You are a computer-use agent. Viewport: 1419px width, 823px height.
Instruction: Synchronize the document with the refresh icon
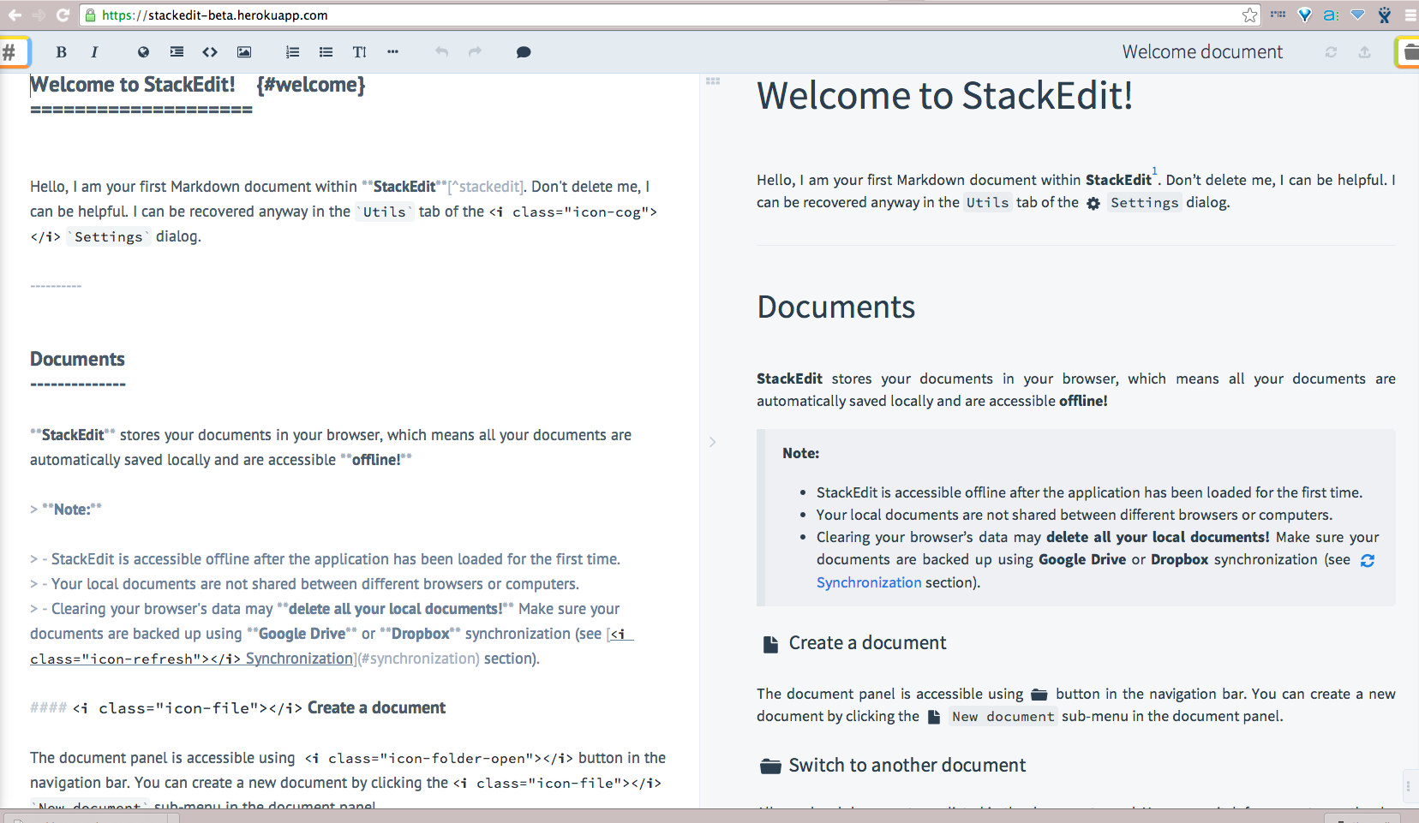coord(1331,52)
